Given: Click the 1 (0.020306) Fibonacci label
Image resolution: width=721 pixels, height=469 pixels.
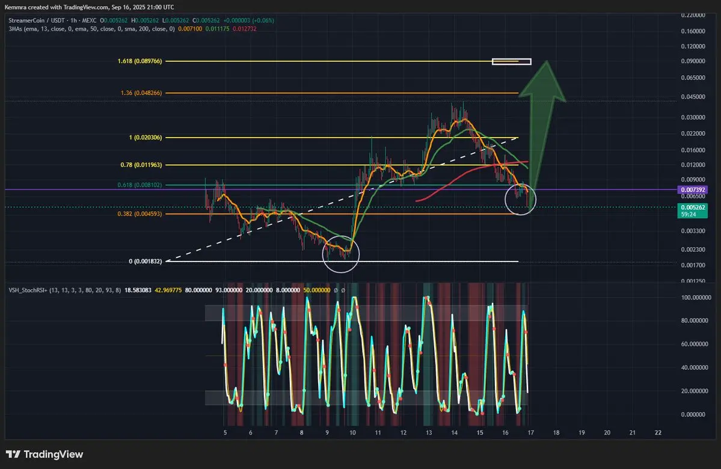Looking at the screenshot, I should [146, 138].
